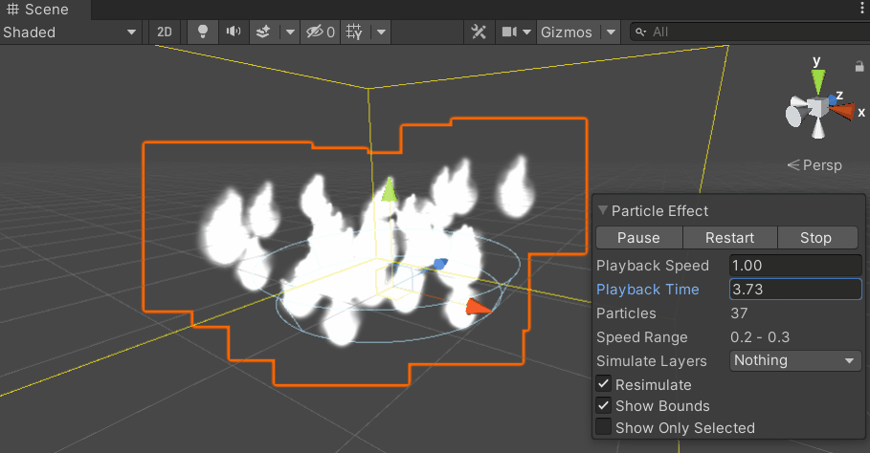Toggle scene lighting lightbulb icon
Viewport: 870px width, 453px height.
(203, 32)
